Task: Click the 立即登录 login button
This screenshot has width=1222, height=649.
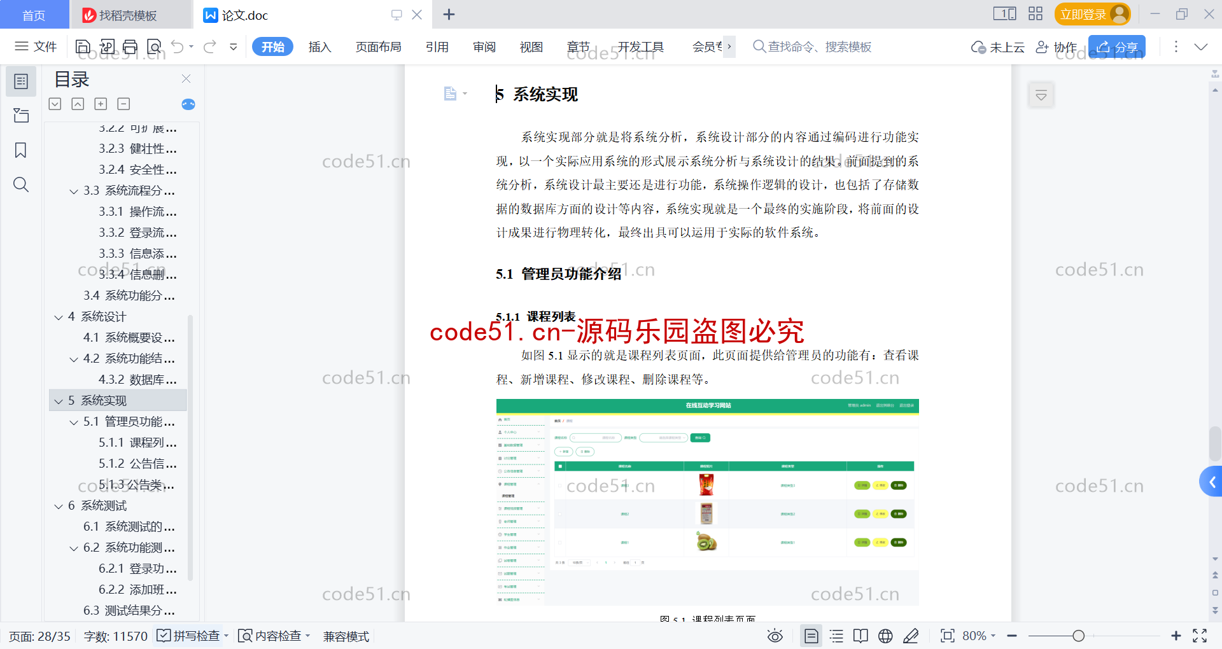Action: tap(1093, 14)
